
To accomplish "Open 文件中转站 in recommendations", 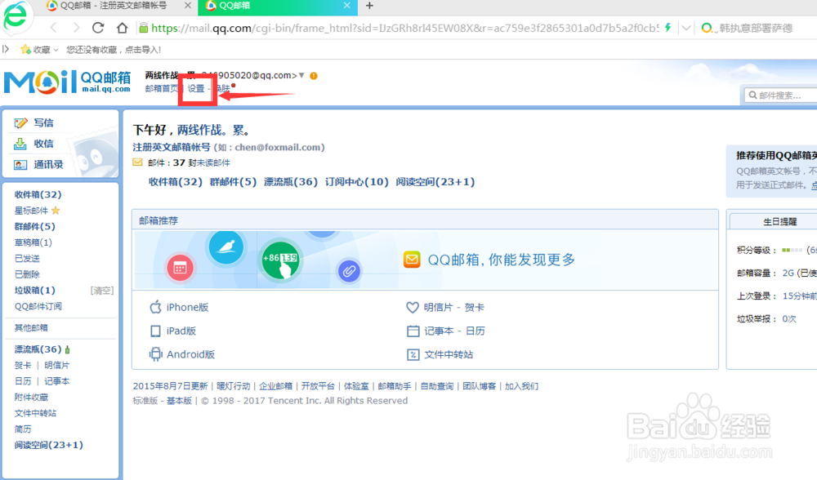I will click(448, 354).
